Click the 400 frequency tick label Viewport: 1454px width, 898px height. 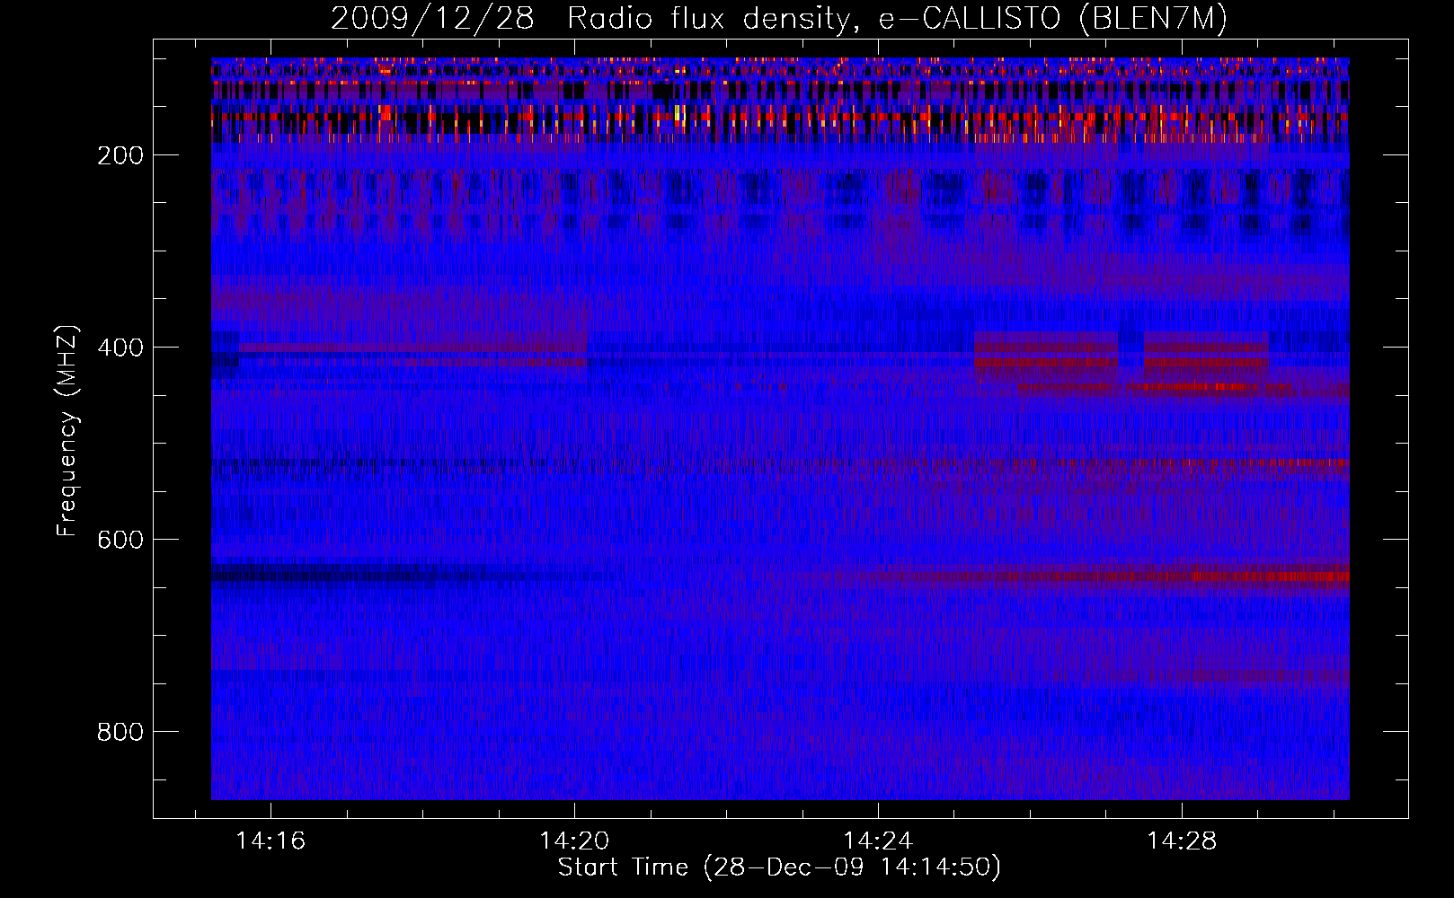120,348
